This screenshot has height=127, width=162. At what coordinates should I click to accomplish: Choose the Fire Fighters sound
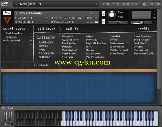[x=69, y=43]
